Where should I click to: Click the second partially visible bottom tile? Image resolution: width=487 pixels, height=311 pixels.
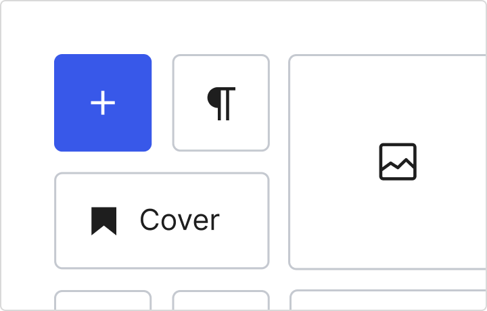[x=221, y=301]
